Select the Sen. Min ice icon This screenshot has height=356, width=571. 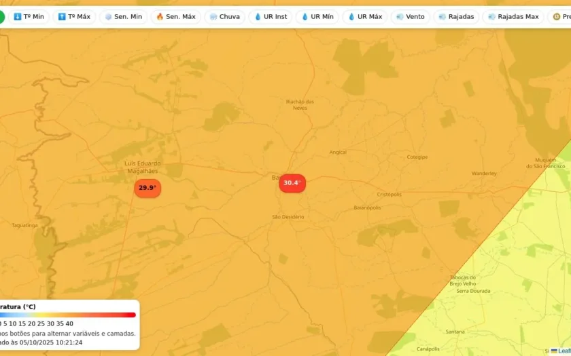click(x=108, y=17)
